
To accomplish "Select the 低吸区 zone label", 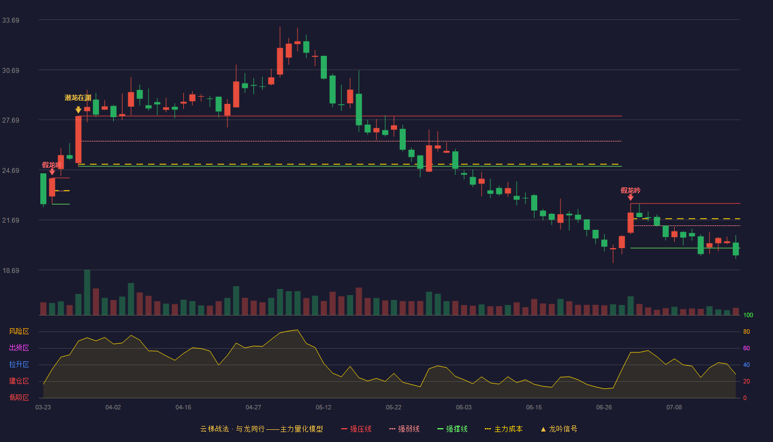I will pos(19,397).
